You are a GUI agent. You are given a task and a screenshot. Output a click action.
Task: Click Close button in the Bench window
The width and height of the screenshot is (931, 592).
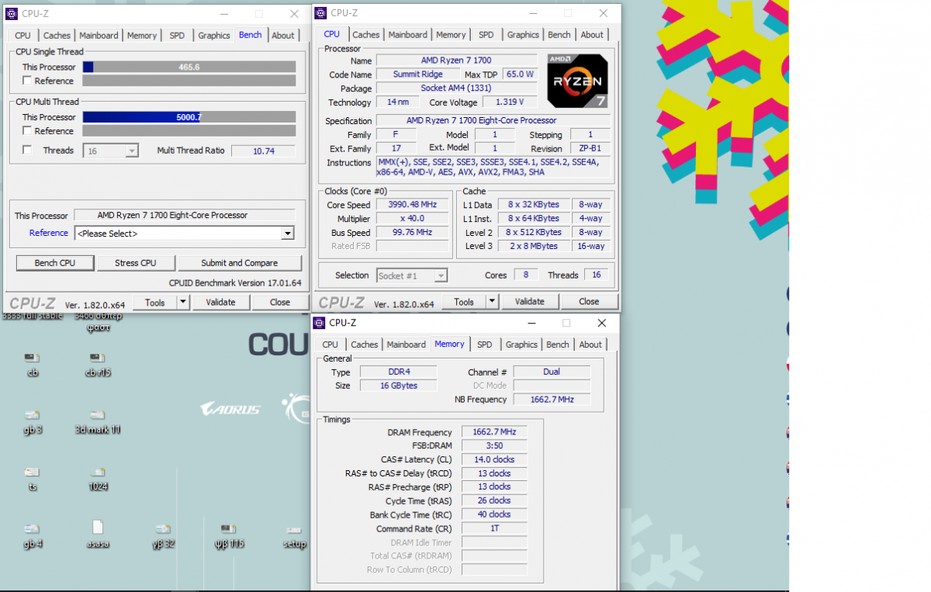(280, 303)
